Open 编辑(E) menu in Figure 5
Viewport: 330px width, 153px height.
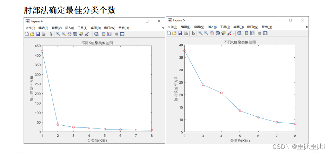tap(186, 27)
